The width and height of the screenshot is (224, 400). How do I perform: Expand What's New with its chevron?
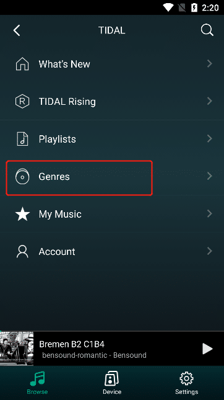point(210,63)
